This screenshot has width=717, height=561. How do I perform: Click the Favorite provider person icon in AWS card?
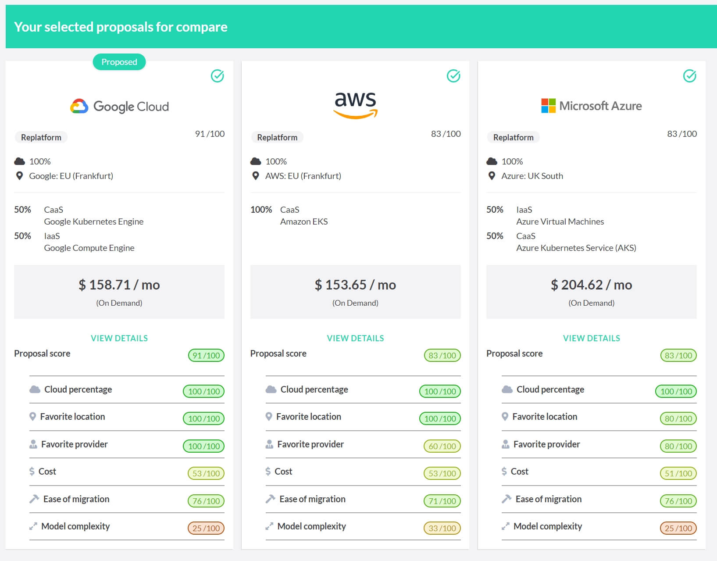[269, 444]
